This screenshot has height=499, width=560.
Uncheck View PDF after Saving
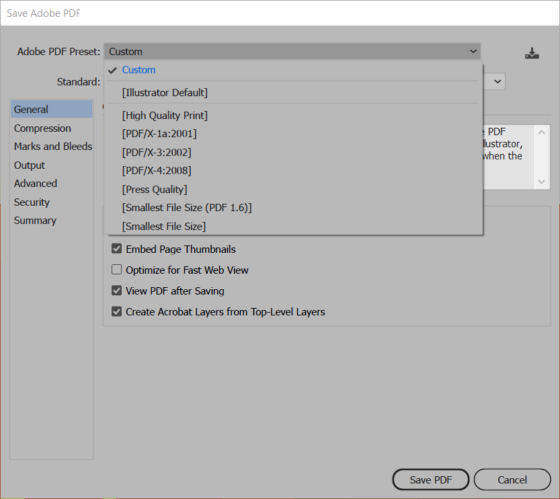pos(116,291)
